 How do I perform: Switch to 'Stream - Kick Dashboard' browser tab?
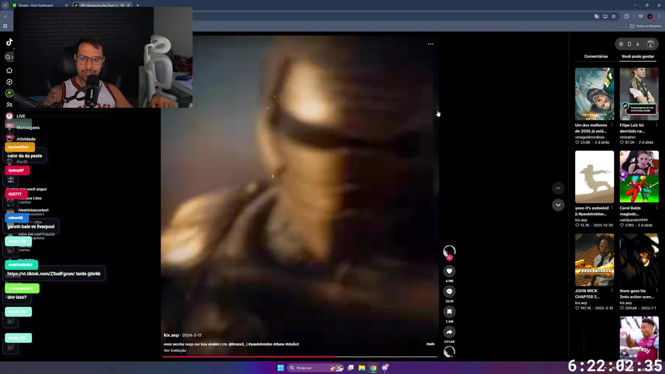pos(39,5)
